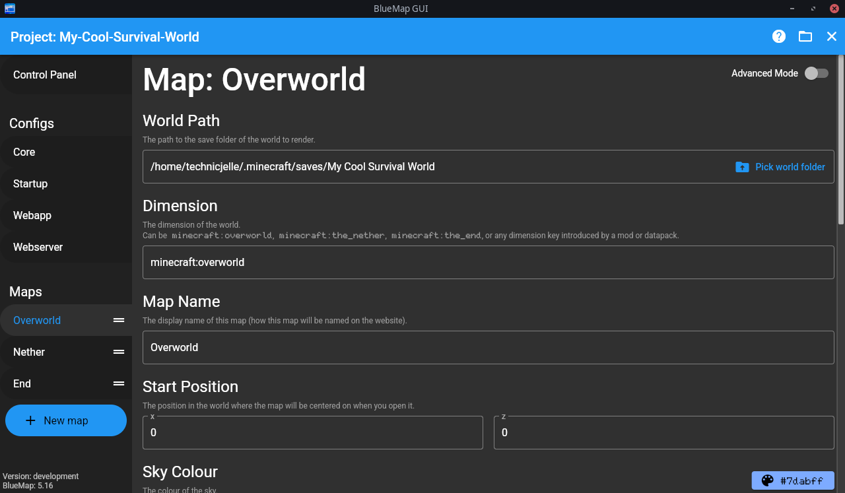845x493 pixels.
Task: Close the project with the X icon
Action: 832,36
